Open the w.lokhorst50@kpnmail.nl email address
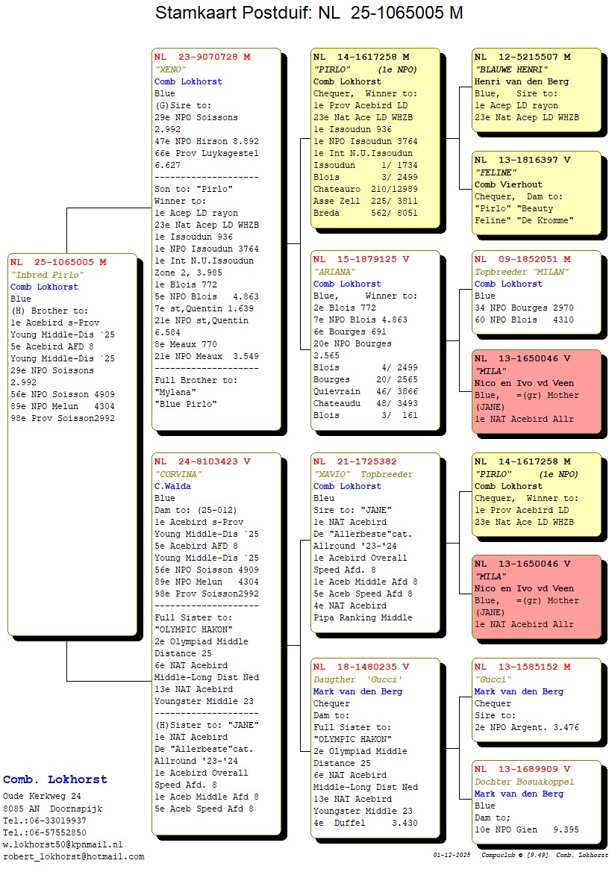Image resolution: width=609 pixels, height=875 pixels. click(63, 844)
